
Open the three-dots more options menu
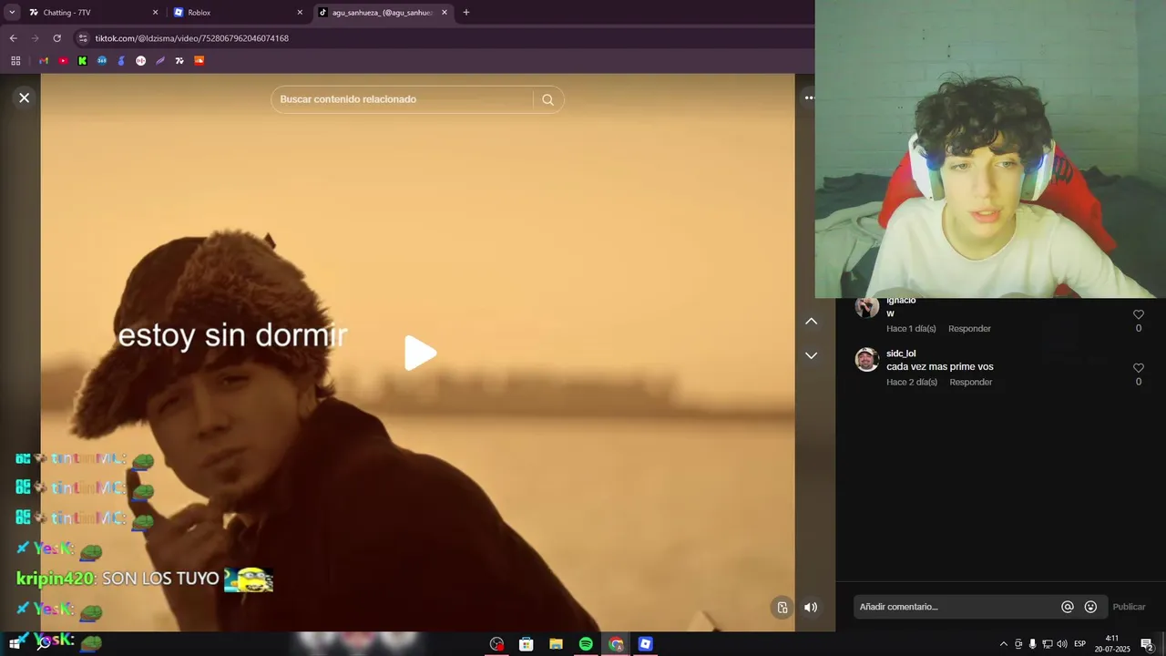coord(809,97)
